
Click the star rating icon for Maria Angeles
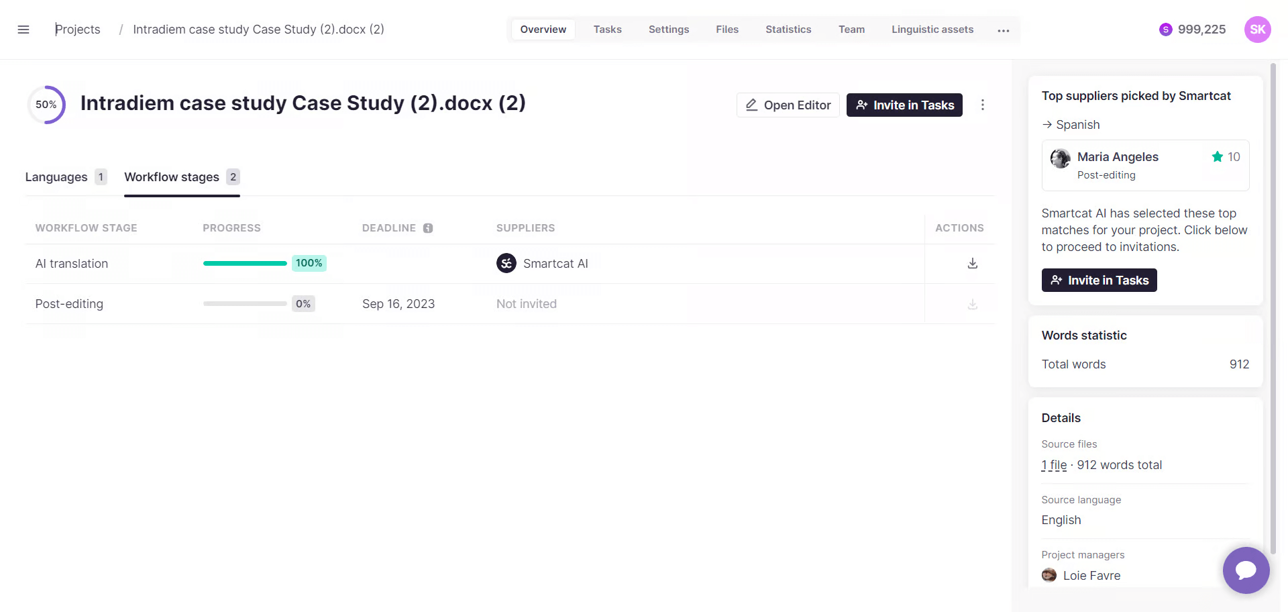pyautogui.click(x=1218, y=156)
